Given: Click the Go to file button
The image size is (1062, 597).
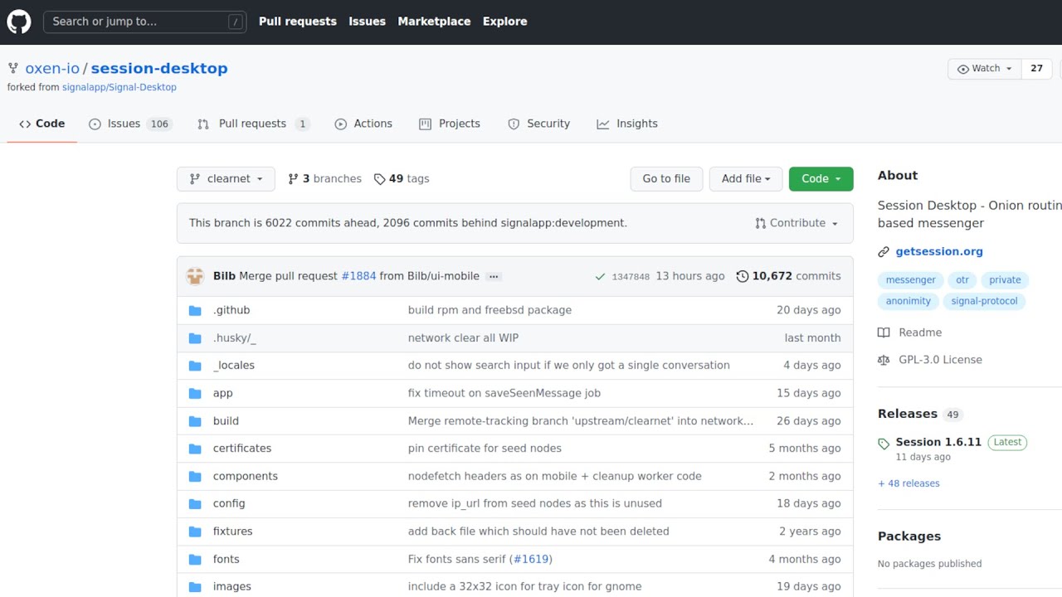Looking at the screenshot, I should point(666,179).
